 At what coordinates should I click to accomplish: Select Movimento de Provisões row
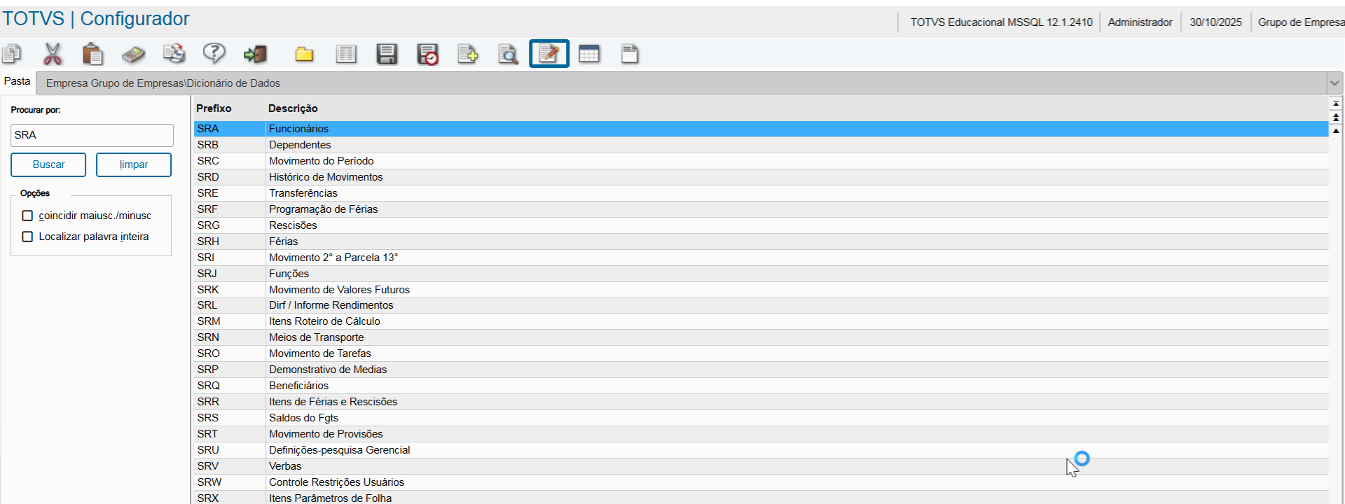[761, 434]
